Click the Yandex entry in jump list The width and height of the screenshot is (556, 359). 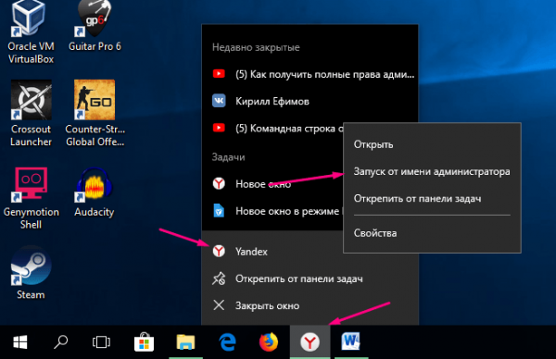tap(272, 252)
